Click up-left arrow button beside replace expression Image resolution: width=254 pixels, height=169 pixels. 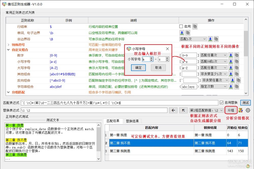183,110
